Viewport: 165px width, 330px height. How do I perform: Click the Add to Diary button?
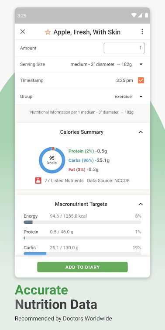pyautogui.click(x=82, y=267)
